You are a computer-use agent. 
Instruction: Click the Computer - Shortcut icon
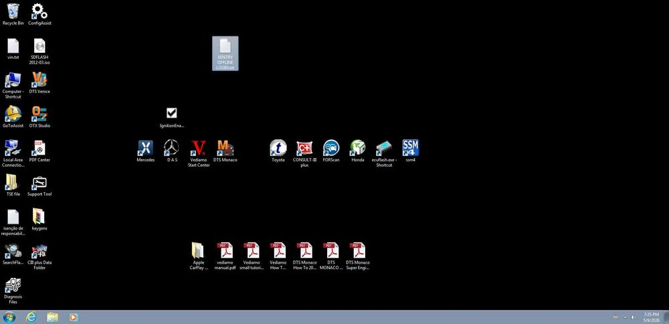click(13, 80)
